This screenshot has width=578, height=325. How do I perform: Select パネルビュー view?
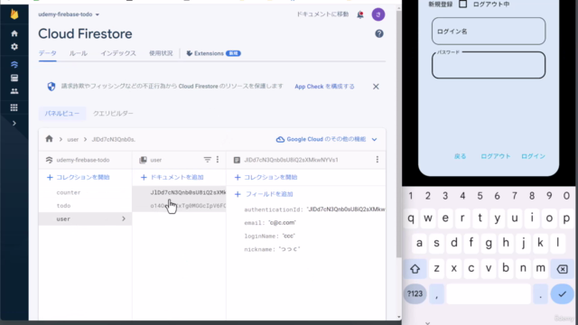click(x=62, y=113)
